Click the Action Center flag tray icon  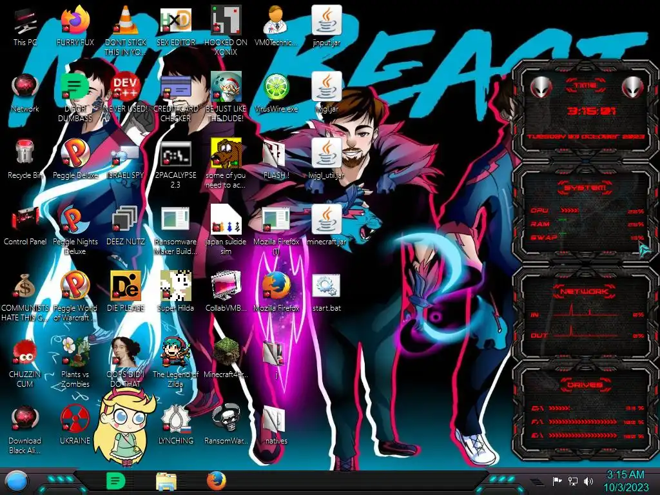tap(557, 481)
